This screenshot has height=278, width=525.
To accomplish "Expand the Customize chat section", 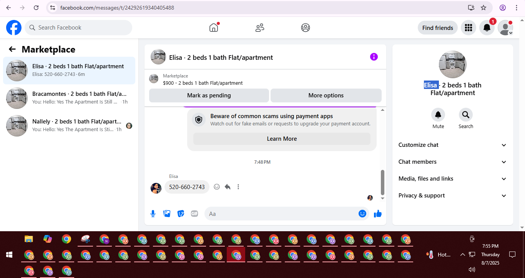I will (x=453, y=145).
